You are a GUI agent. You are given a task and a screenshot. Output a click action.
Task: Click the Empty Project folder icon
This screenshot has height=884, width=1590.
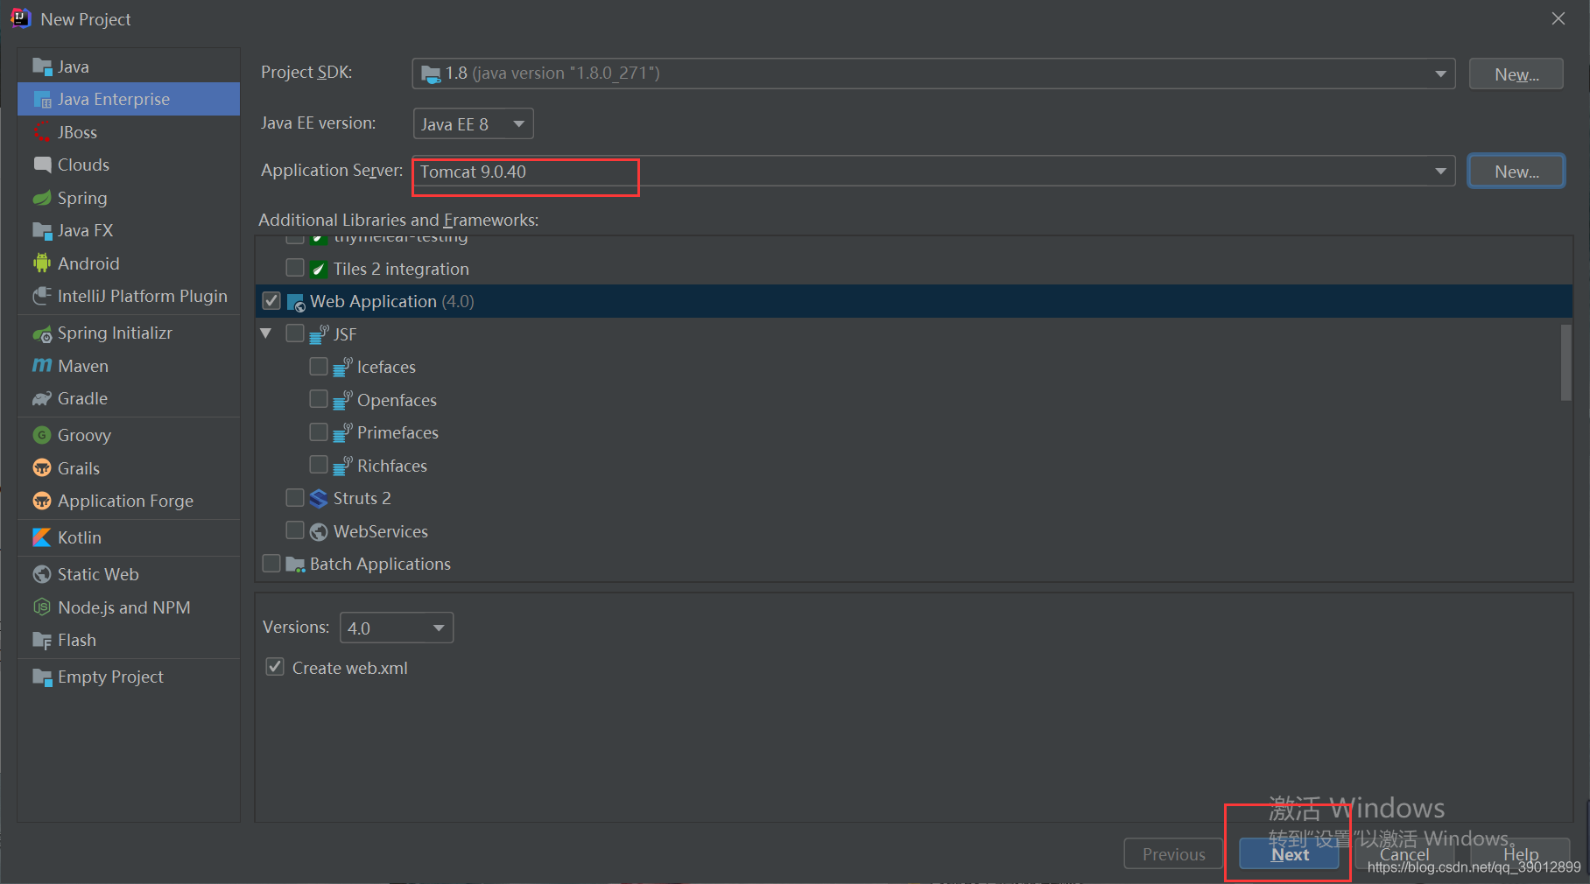click(42, 677)
